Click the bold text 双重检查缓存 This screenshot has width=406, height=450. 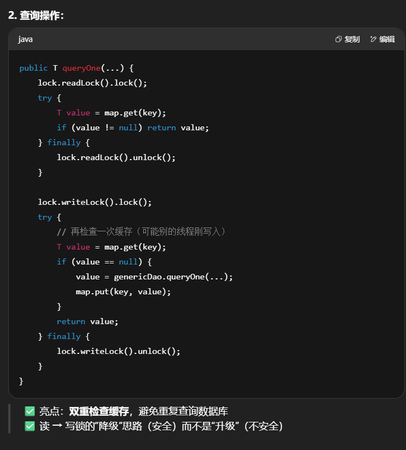coord(99,411)
